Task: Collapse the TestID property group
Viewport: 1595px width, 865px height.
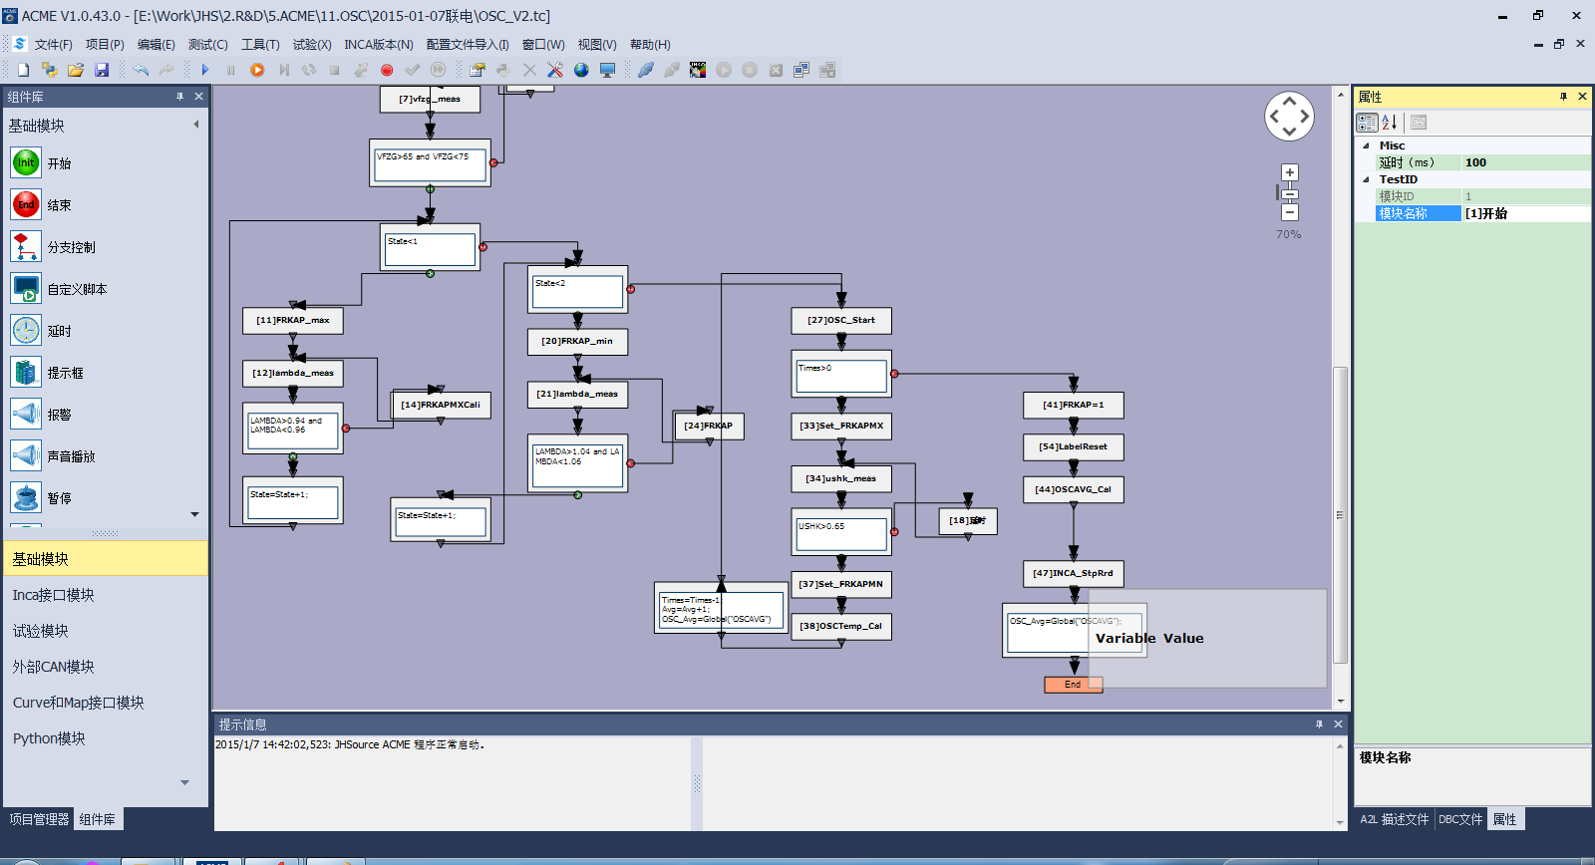Action: (1366, 179)
